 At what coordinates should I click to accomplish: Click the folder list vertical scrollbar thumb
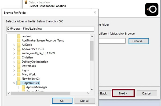[92, 51]
